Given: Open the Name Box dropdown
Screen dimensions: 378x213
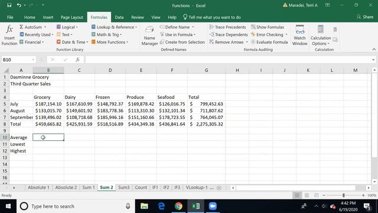Looking at the screenshot, I should pyautogui.click(x=33, y=60).
